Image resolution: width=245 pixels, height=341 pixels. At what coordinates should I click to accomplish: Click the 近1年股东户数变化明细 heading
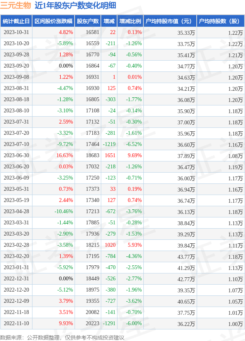tap(75, 5)
